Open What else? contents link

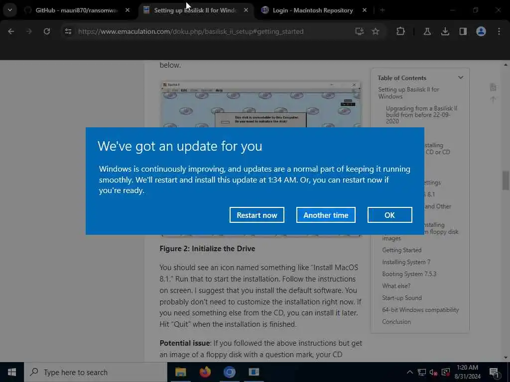tap(396, 286)
